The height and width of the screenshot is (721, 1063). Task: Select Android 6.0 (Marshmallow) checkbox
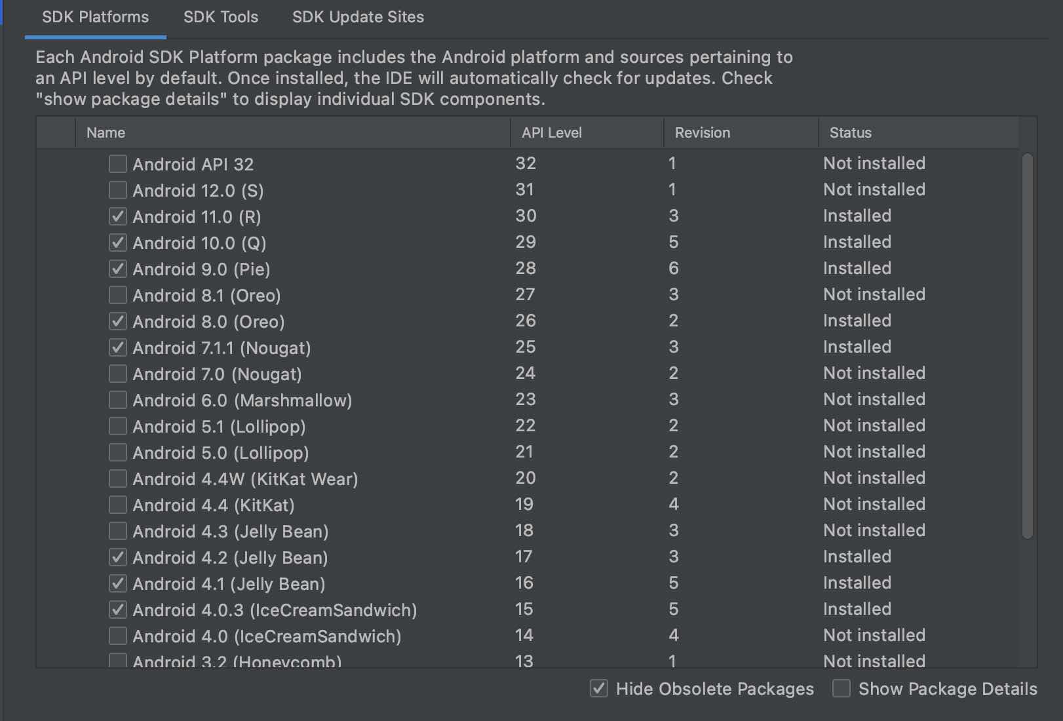[118, 400]
